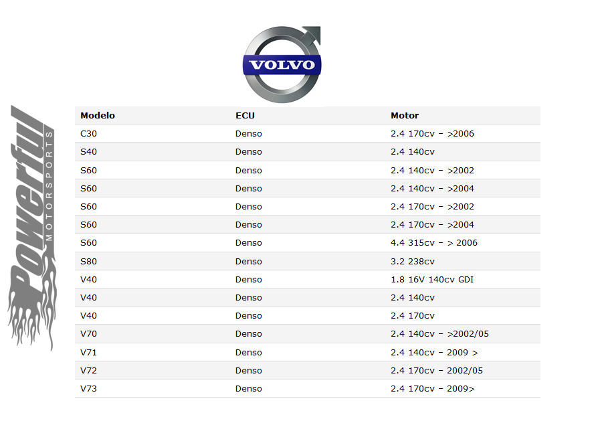The height and width of the screenshot is (421, 602).
Task: Select '2.4 140cv' motor in S40 row
Action: point(413,152)
